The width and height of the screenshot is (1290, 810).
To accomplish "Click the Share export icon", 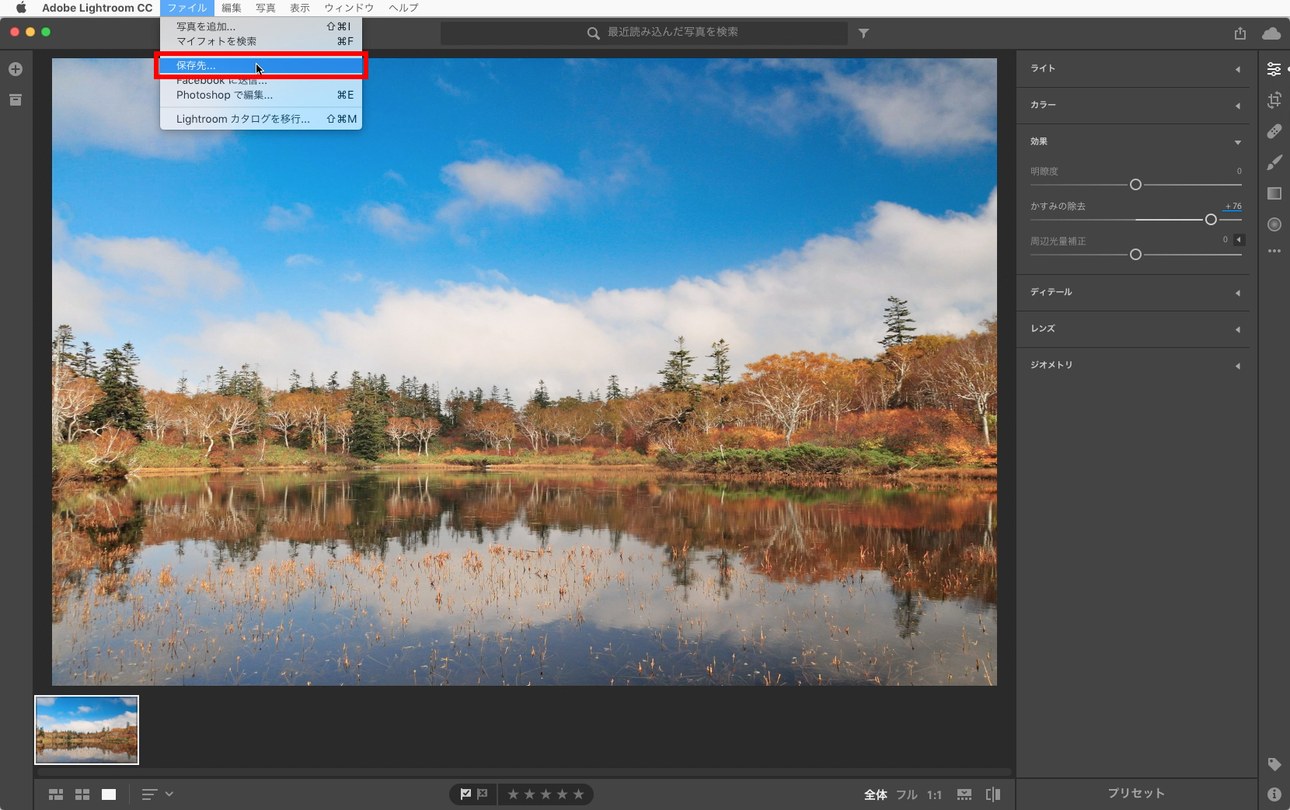I will click(1239, 33).
